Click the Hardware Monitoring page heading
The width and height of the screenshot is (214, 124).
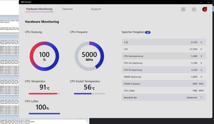42,22
